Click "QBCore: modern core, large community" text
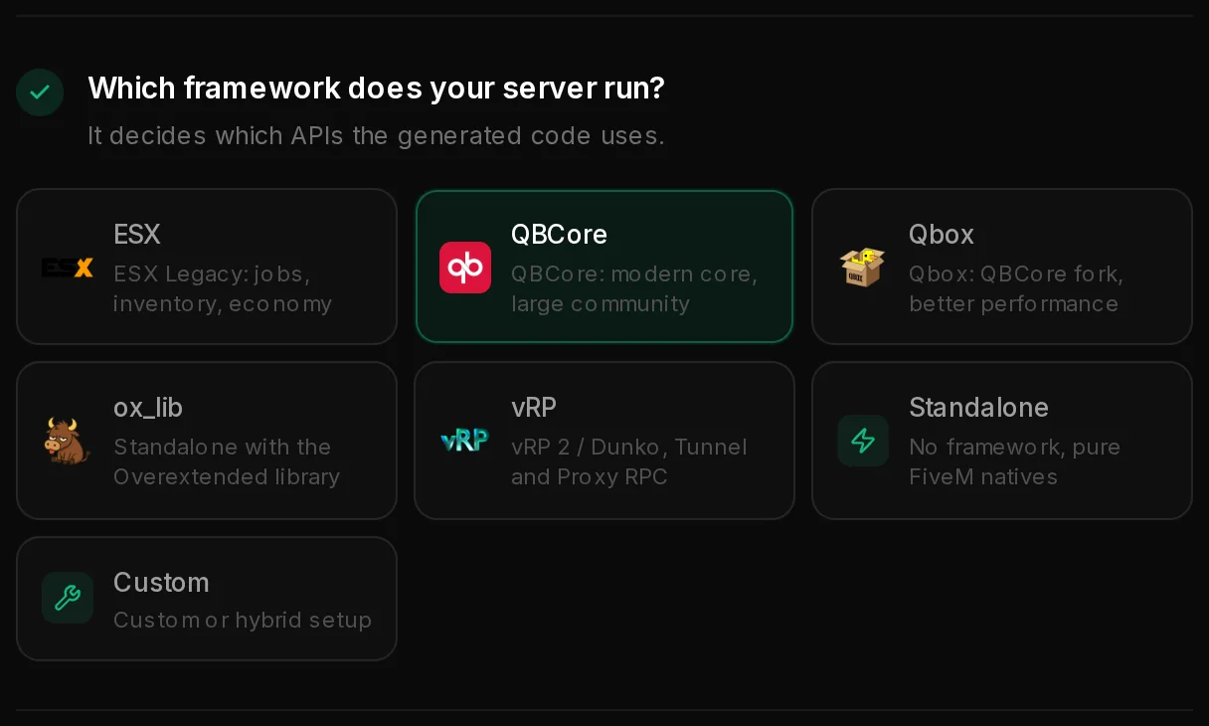 (634, 288)
